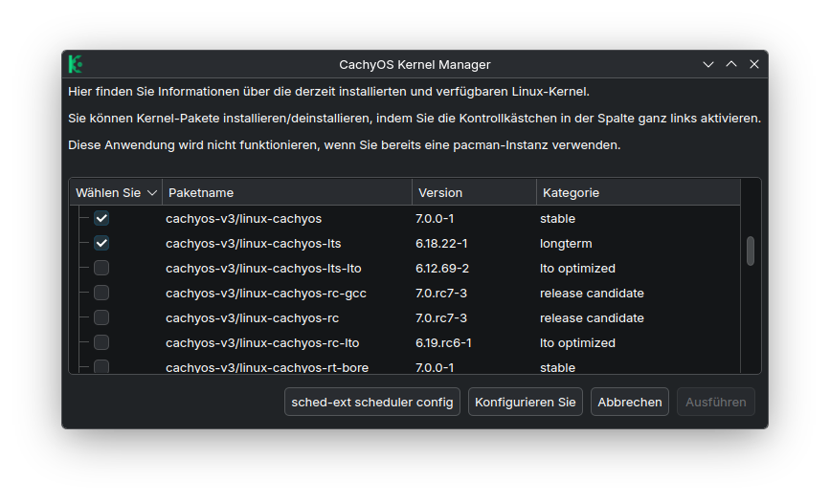Screen dimensions: 830x502
Task: Minimize the Kernel Manager window
Action: (708, 64)
